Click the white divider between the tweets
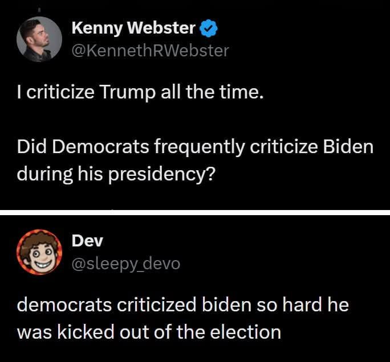 point(195,212)
